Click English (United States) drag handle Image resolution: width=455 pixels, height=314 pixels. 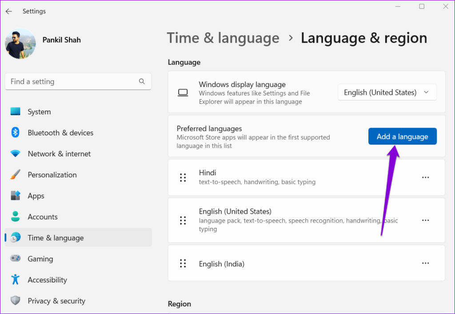(x=183, y=220)
